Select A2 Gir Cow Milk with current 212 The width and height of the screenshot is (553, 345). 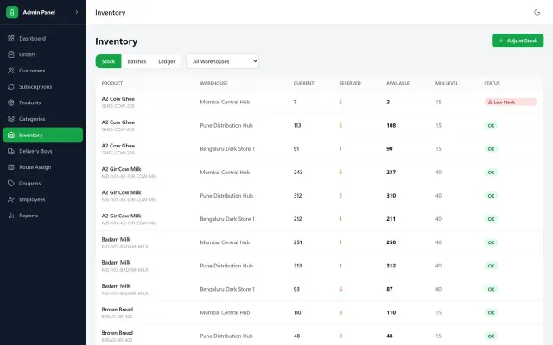tap(319, 219)
